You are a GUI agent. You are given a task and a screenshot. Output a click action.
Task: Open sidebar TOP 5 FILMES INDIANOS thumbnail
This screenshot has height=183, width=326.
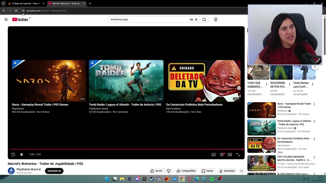tap(262, 163)
